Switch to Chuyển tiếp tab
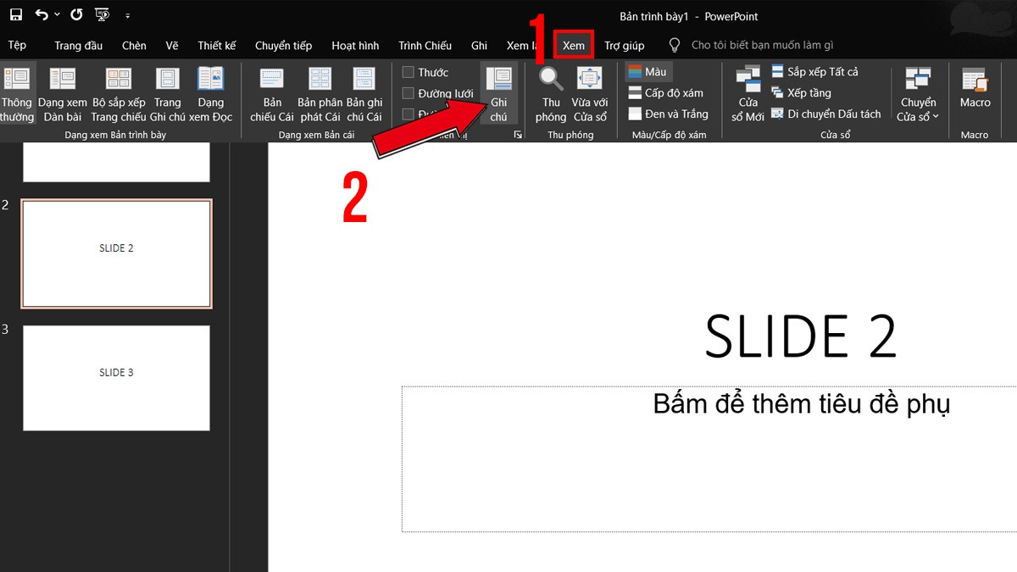The image size is (1017, 572). [283, 46]
